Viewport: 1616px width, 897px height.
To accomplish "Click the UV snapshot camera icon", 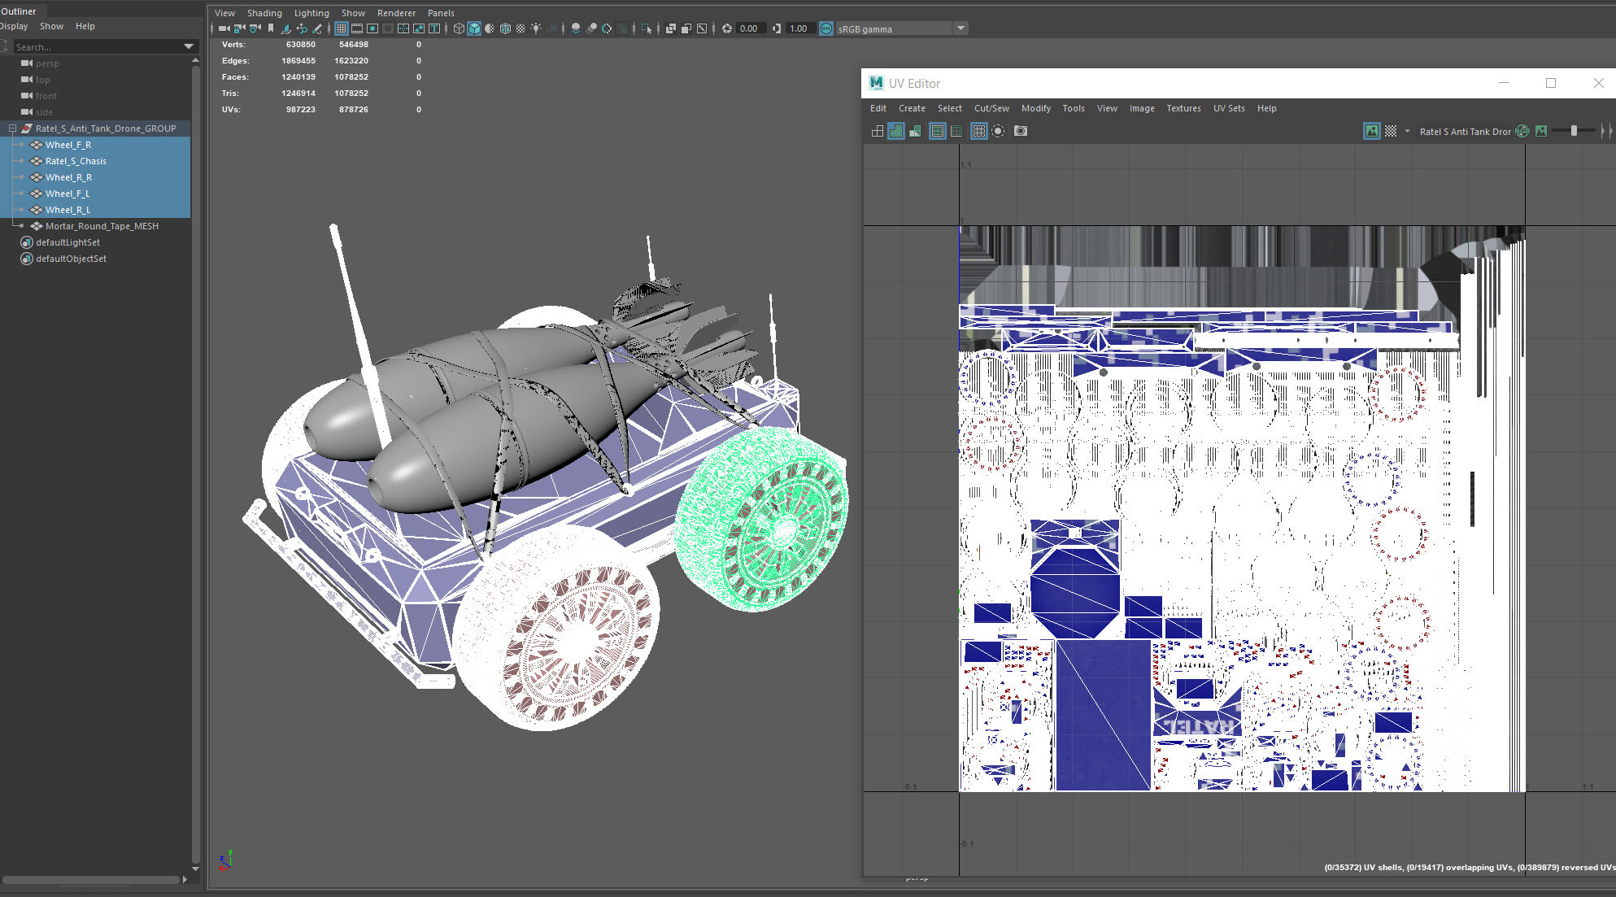I will (1021, 131).
